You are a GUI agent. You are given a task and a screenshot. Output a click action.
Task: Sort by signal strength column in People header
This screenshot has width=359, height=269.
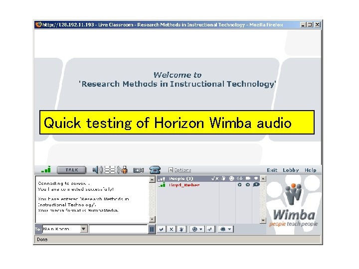[x=162, y=179]
